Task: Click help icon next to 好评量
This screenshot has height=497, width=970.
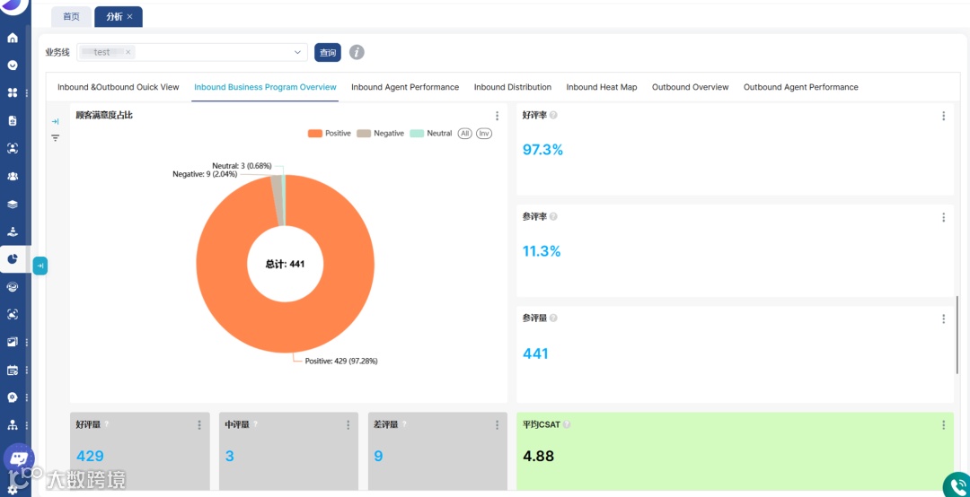Action: (x=106, y=424)
